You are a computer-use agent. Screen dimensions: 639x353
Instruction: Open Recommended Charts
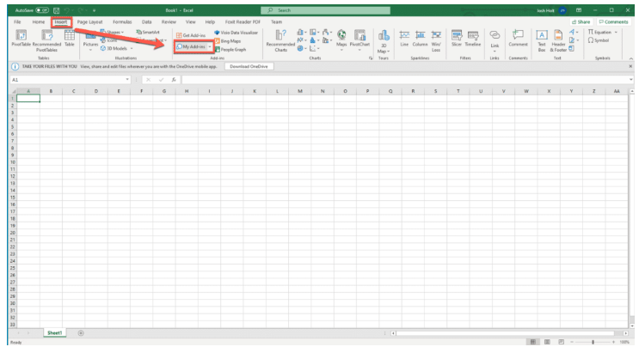coord(280,40)
